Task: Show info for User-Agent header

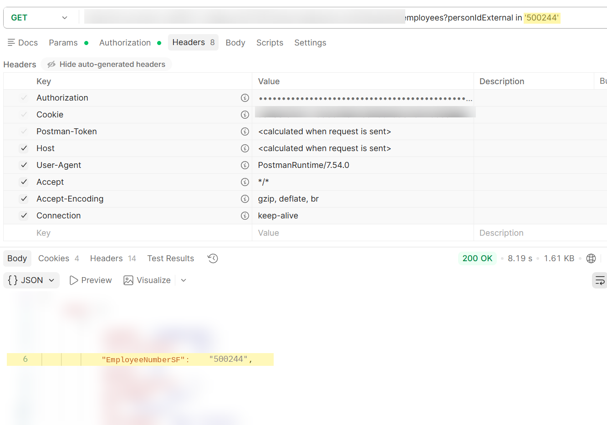Action: tap(245, 165)
